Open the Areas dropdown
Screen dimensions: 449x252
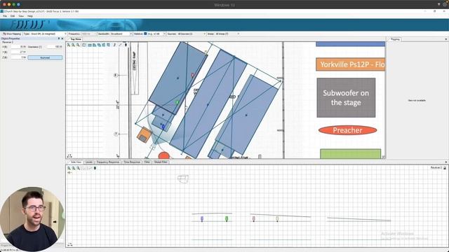pos(227,34)
